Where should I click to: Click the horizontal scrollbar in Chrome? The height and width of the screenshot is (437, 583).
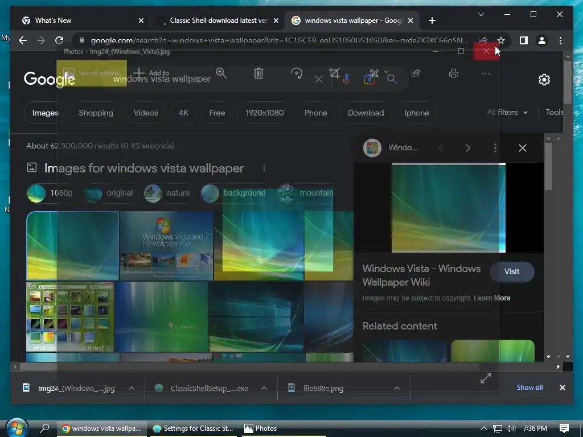click(x=249, y=367)
